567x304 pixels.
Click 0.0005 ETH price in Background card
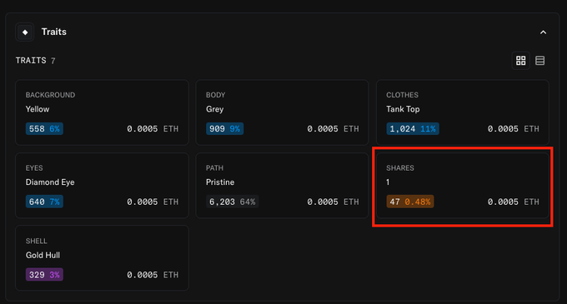click(x=153, y=129)
